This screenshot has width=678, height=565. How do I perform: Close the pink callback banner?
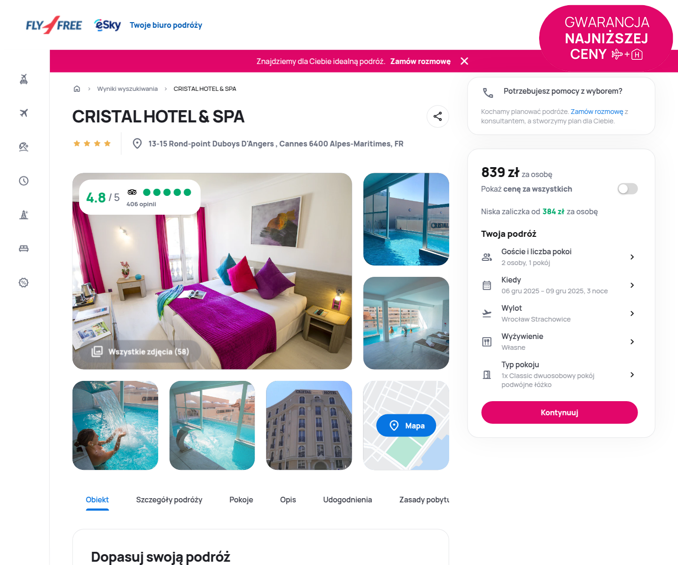click(464, 61)
